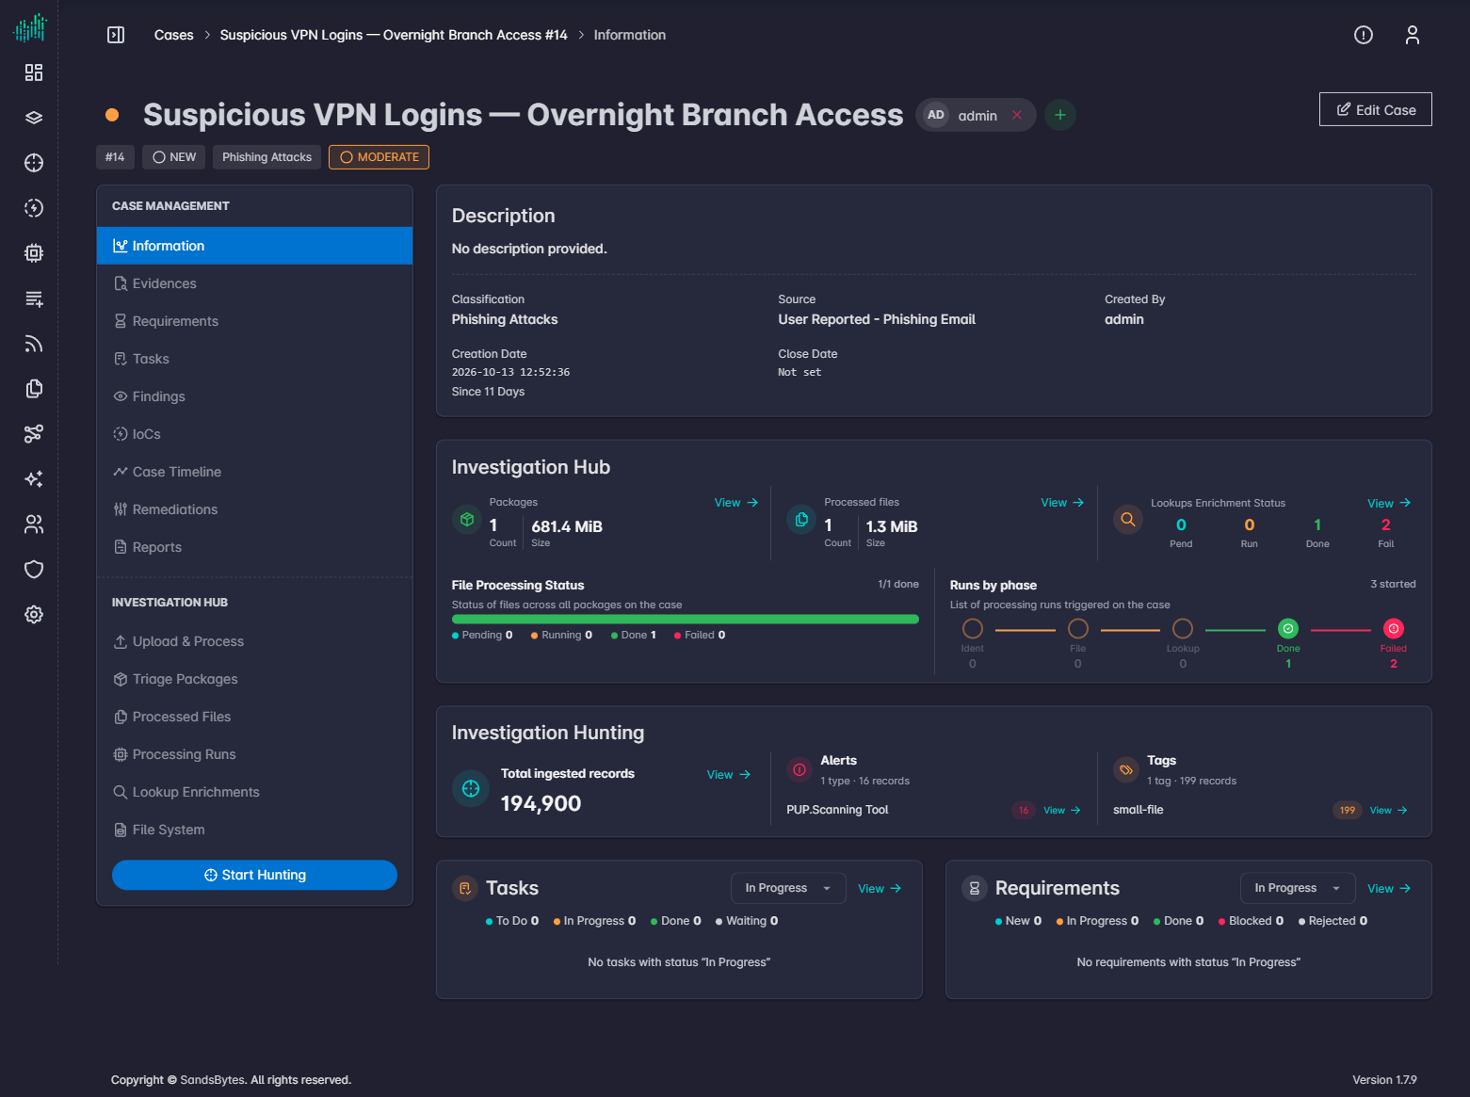Open Case Timeline in the sidebar
Image resolution: width=1470 pixels, height=1097 pixels.
tap(254, 472)
